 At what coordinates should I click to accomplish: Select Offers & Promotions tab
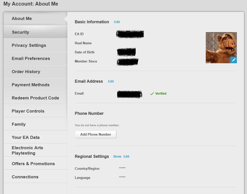click(35, 164)
